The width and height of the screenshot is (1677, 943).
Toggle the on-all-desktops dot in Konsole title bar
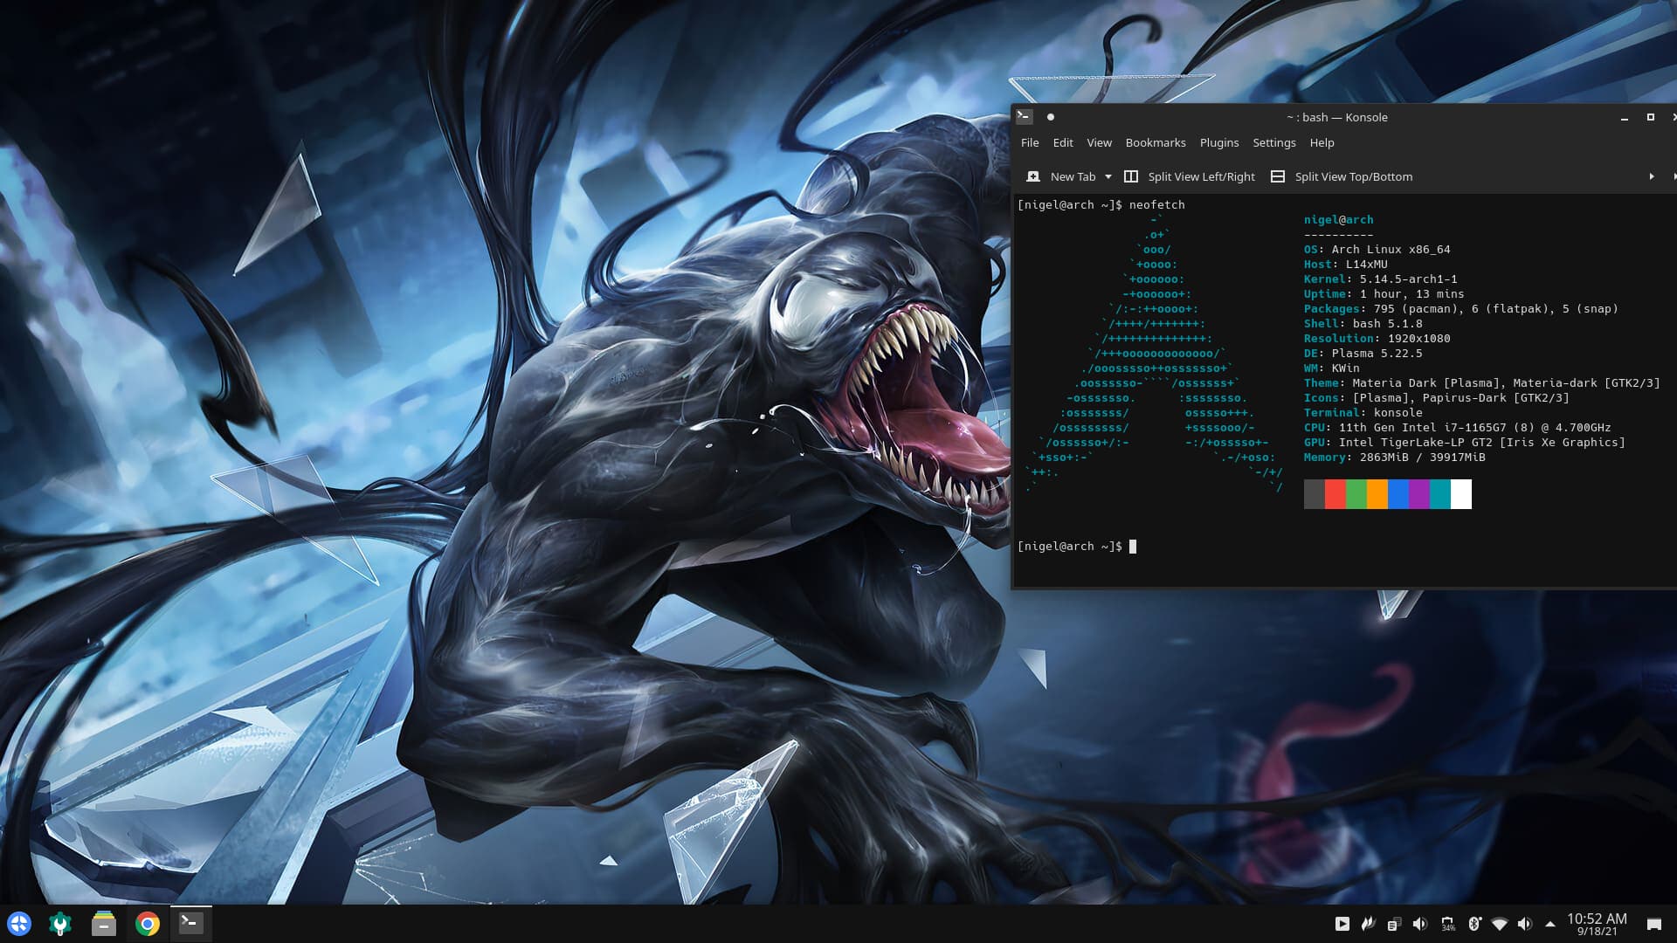(1051, 117)
